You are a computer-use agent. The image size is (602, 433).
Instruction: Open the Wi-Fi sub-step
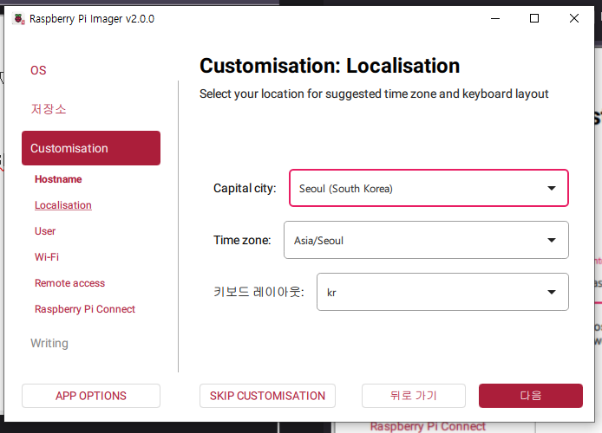(x=47, y=257)
